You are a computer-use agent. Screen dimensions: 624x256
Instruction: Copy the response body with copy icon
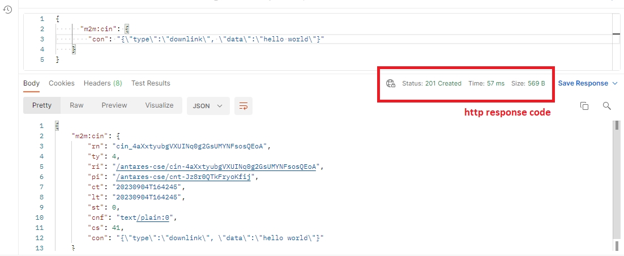click(x=584, y=105)
